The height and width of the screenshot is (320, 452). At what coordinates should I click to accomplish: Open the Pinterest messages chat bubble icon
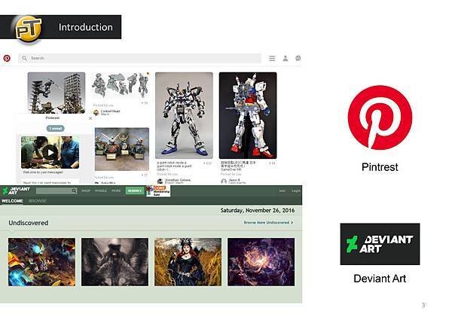(298, 59)
